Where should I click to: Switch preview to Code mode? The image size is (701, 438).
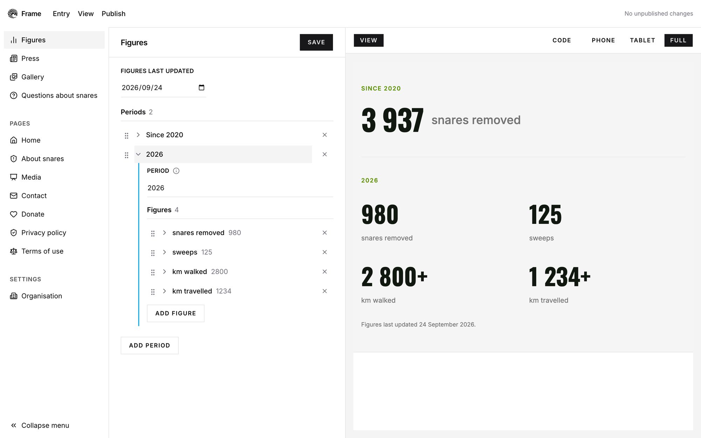pos(562,40)
